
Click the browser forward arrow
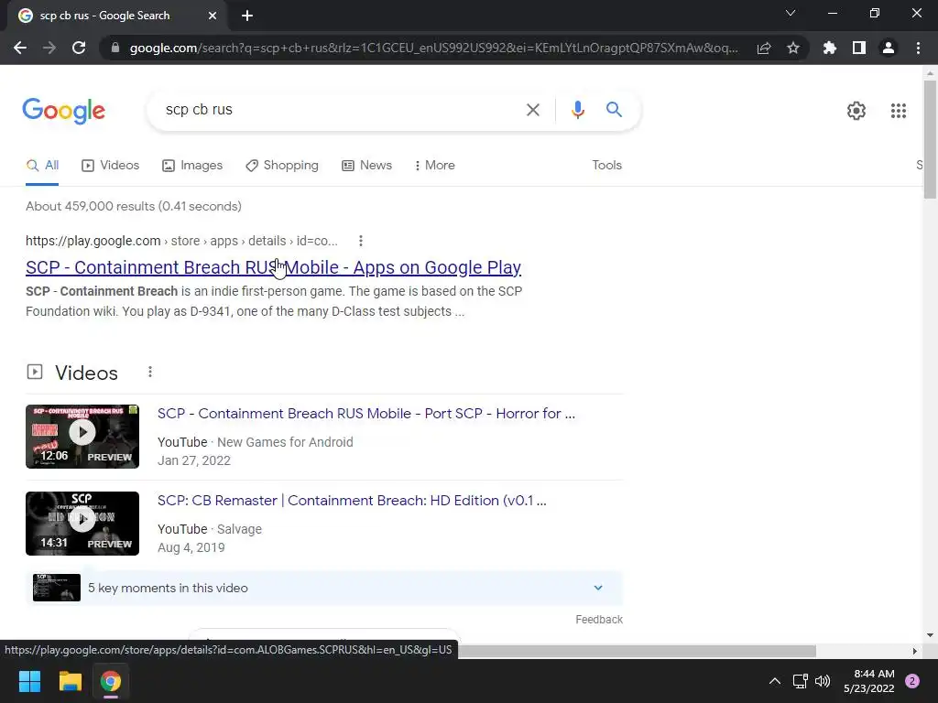49,48
